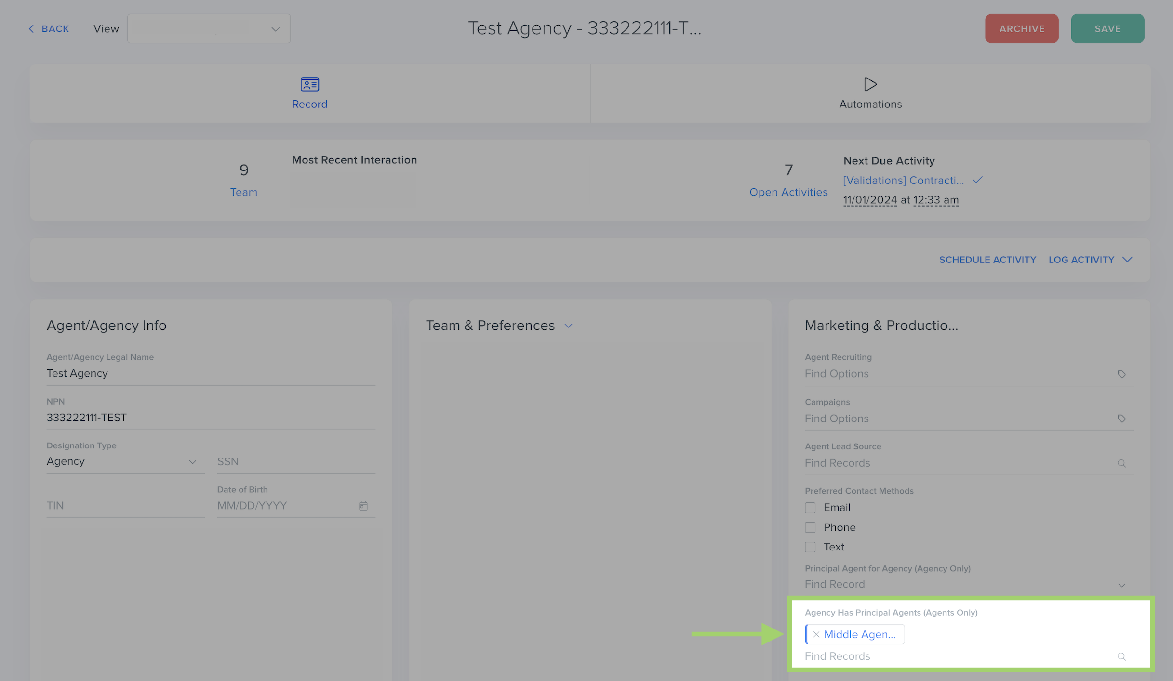Open the View dropdown
The width and height of the screenshot is (1173, 681).
coord(209,29)
